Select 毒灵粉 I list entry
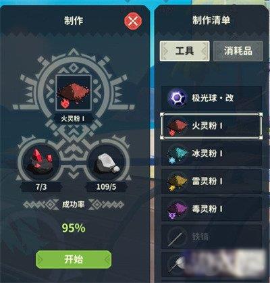This screenshot has height=283, width=270. pos(211,209)
